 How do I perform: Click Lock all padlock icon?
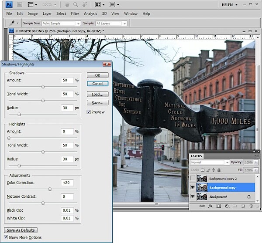tap(219, 170)
